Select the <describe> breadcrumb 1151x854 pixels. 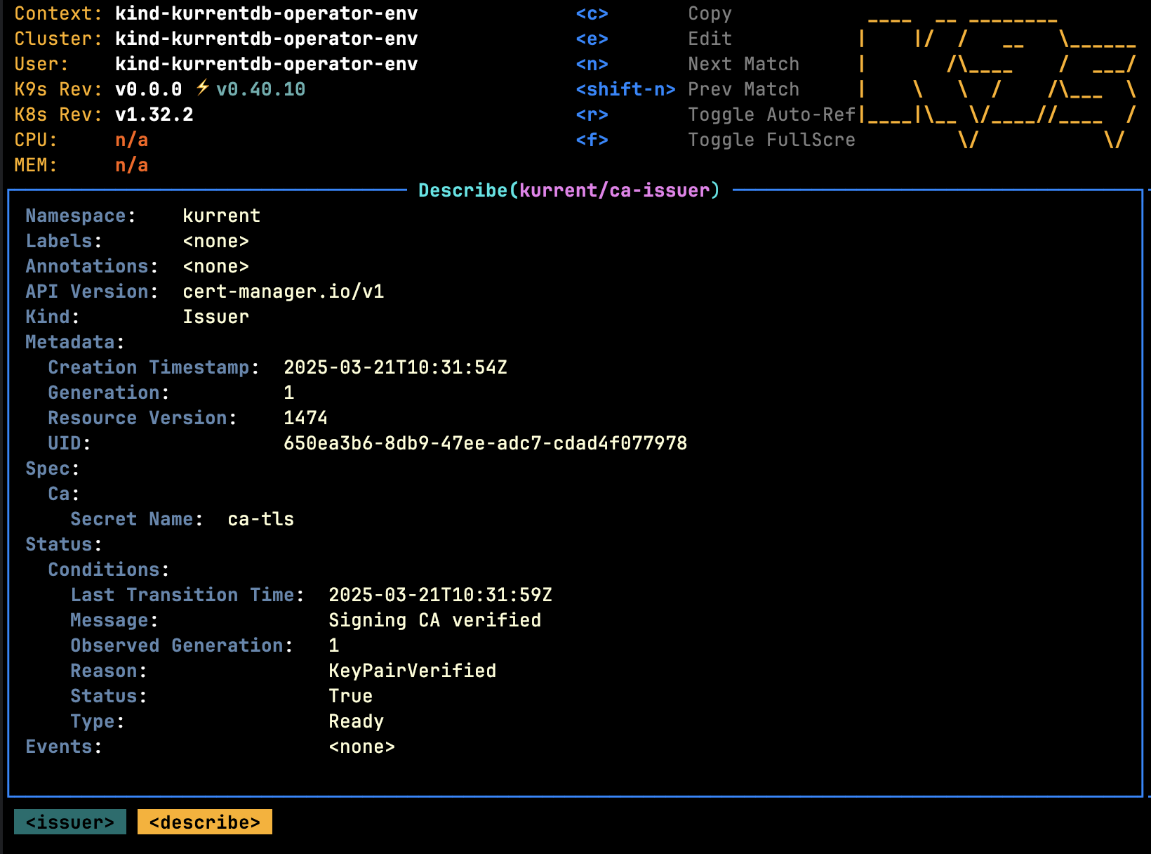pyautogui.click(x=204, y=822)
